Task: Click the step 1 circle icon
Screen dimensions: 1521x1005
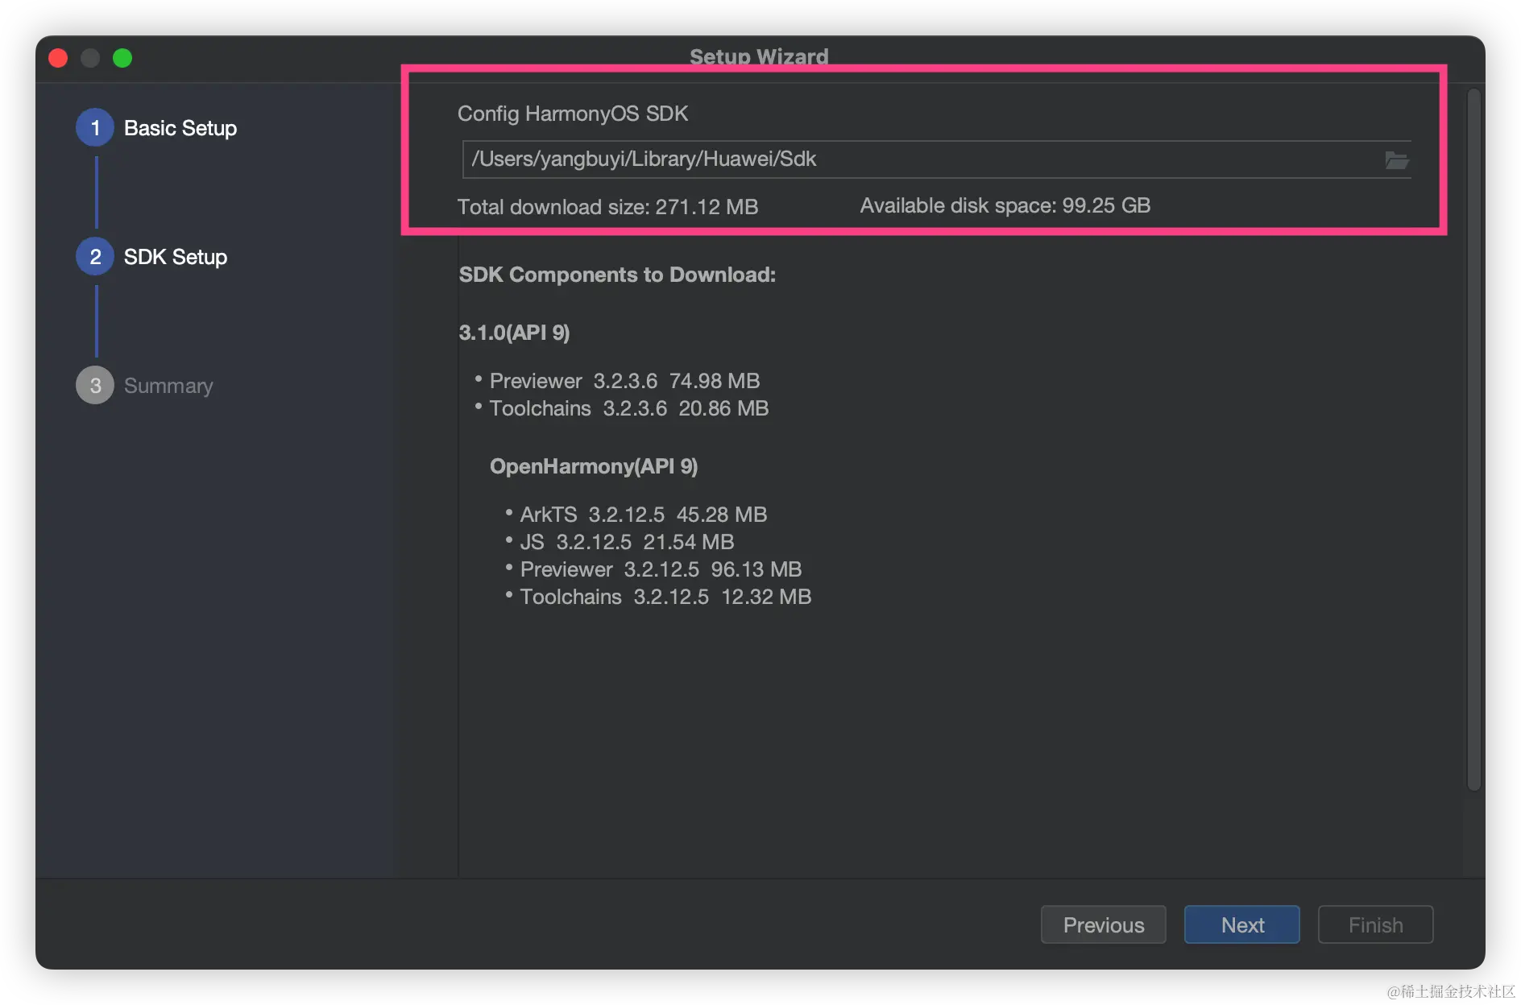Action: point(95,128)
